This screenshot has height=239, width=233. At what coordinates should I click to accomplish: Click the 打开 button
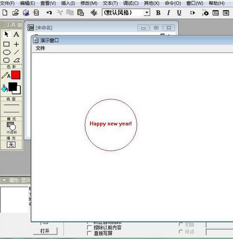pyautogui.click(x=45, y=231)
